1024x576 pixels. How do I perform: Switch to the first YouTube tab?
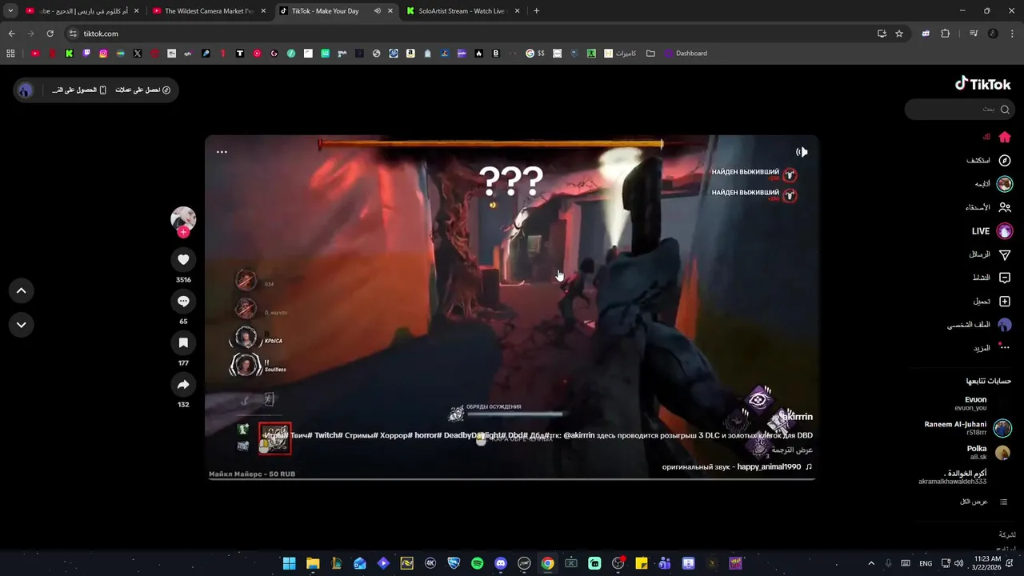(82, 11)
